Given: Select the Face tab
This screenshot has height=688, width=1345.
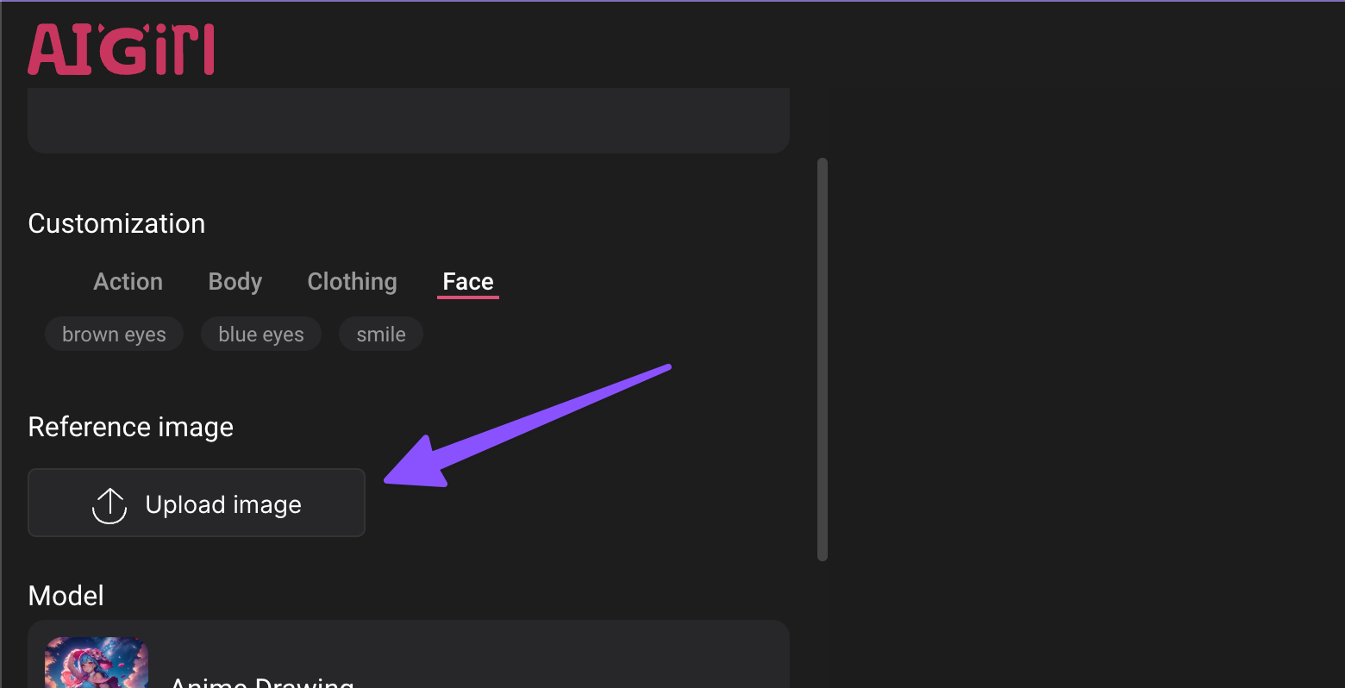Looking at the screenshot, I should (x=468, y=282).
